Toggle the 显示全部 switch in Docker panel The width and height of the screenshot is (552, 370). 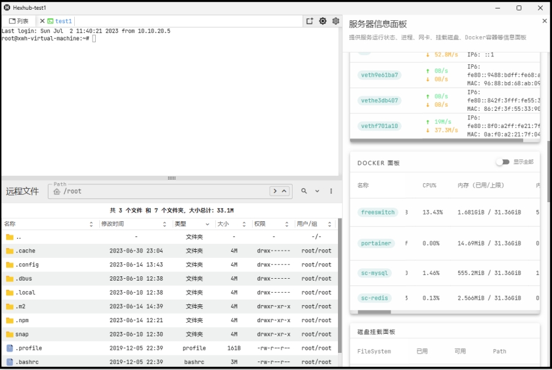point(503,162)
